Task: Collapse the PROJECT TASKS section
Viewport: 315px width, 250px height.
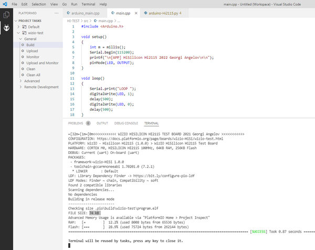Action: coord(16,20)
